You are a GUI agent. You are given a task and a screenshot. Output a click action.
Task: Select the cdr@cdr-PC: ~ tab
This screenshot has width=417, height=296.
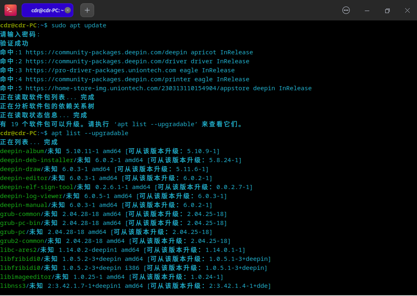click(47, 10)
